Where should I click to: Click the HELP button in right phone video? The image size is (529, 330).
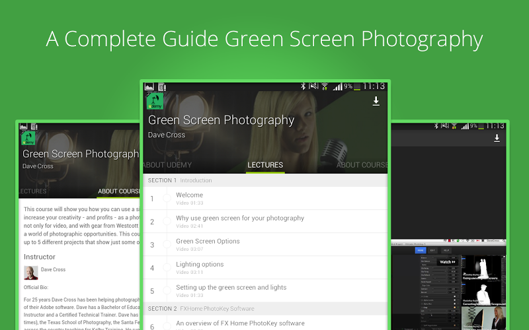click(x=446, y=250)
